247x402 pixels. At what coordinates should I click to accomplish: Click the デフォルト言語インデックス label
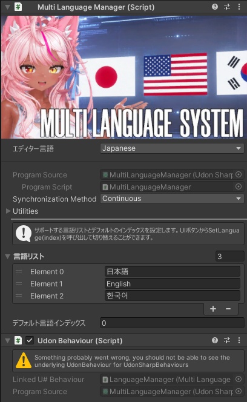tap(49, 323)
